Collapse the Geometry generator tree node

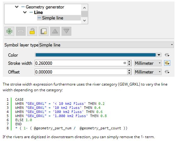click(17, 7)
